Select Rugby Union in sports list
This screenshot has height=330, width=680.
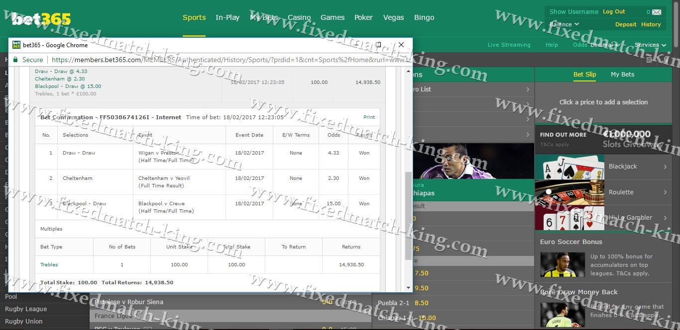click(x=24, y=322)
